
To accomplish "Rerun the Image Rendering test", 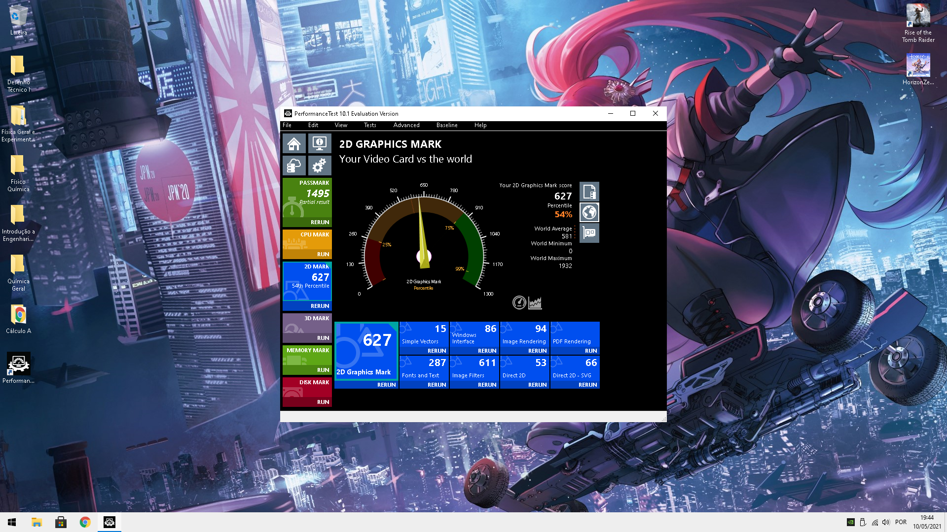I will pos(537,351).
